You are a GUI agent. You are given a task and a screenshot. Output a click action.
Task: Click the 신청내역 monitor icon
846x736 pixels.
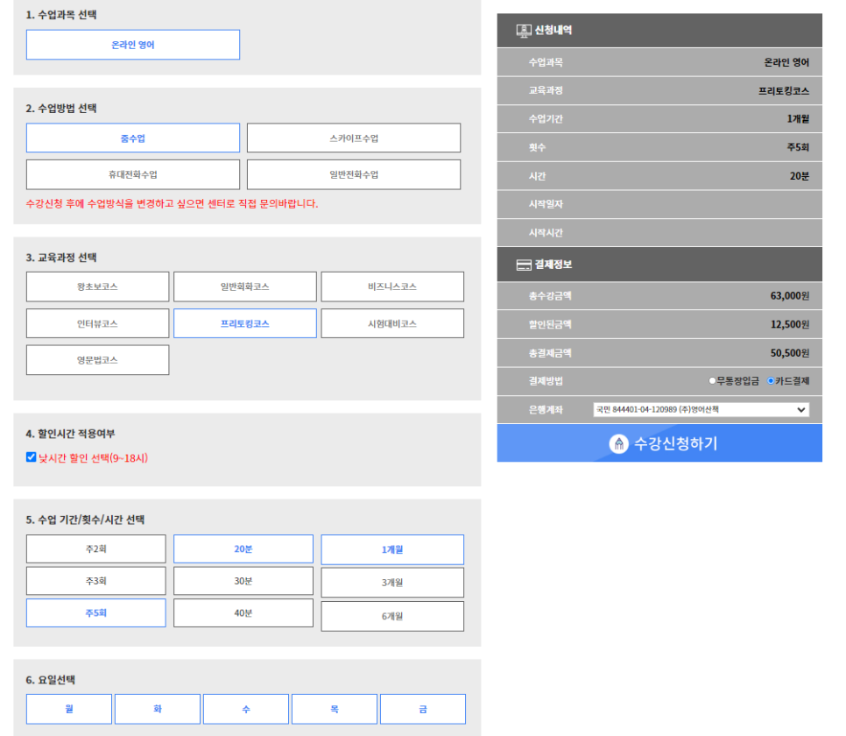524,31
